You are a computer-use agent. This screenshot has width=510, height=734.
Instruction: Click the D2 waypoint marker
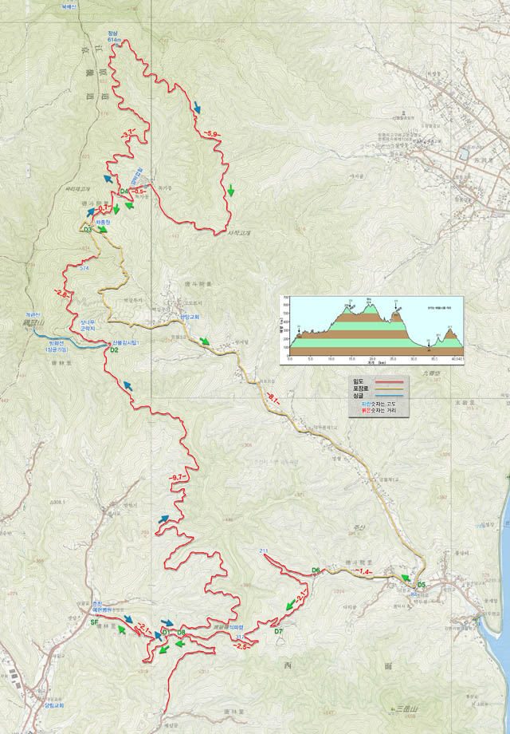114,350
